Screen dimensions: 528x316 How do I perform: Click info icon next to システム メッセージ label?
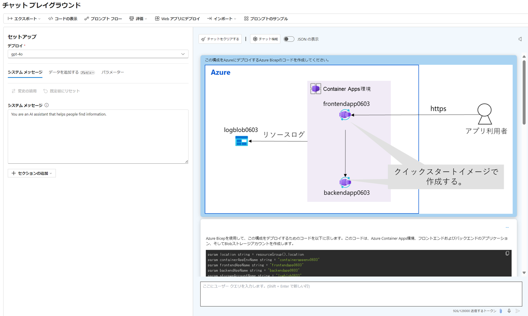47,105
